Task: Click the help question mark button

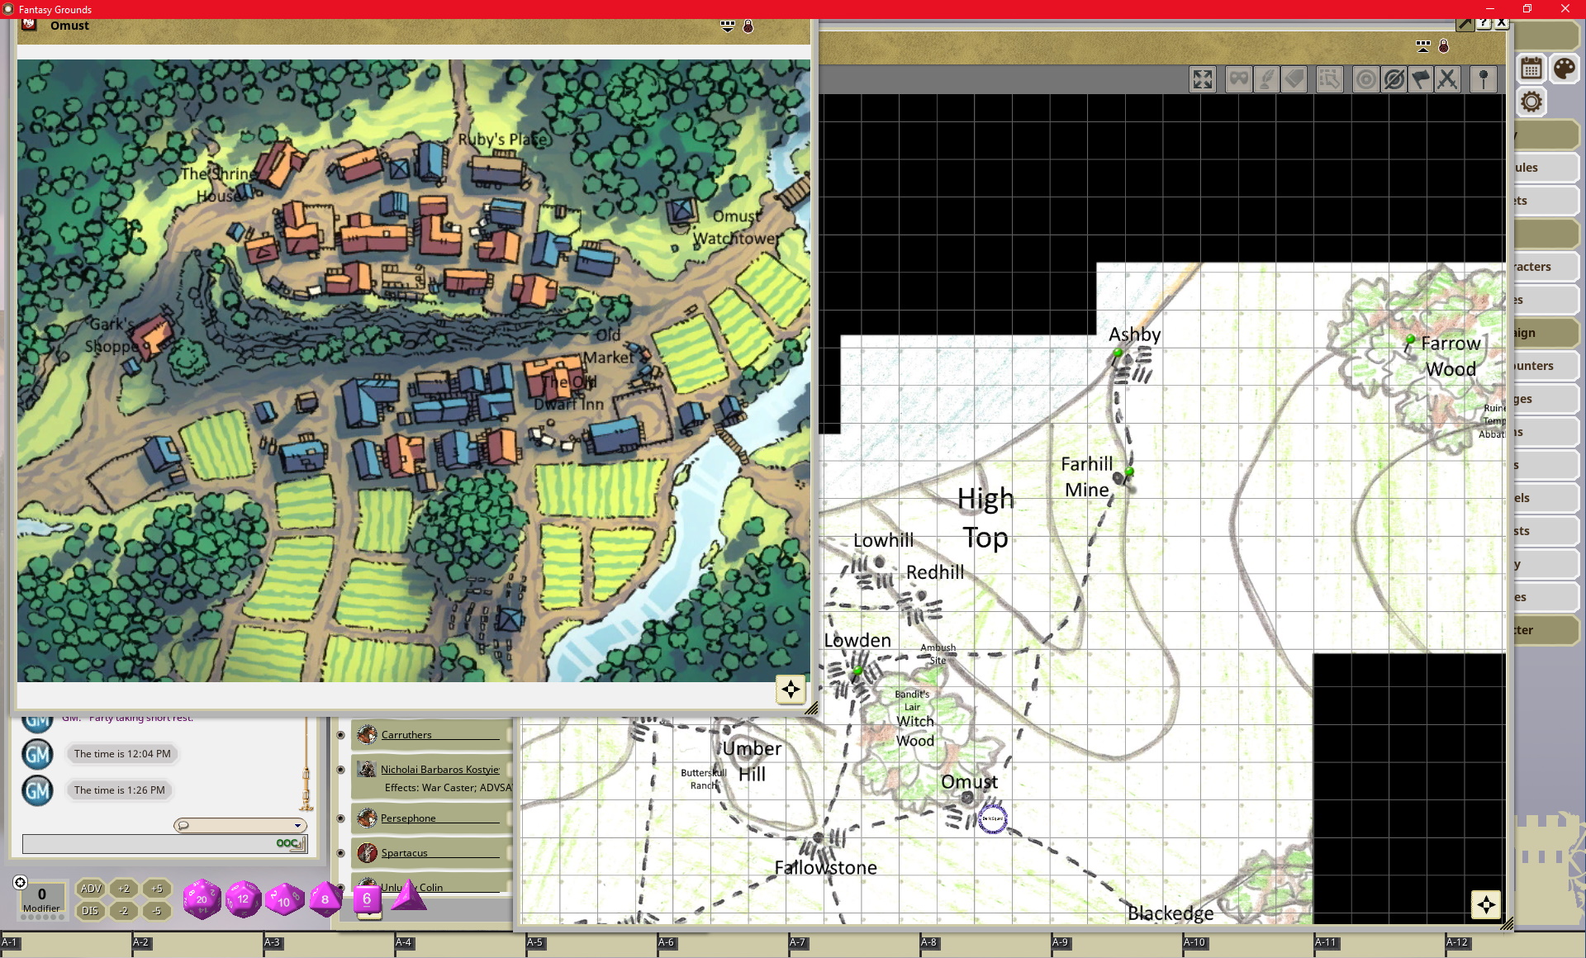Action: [1484, 23]
